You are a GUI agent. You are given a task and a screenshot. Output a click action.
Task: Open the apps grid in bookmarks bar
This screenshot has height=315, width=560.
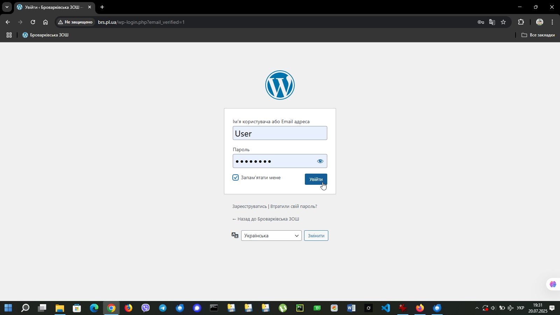(9, 35)
